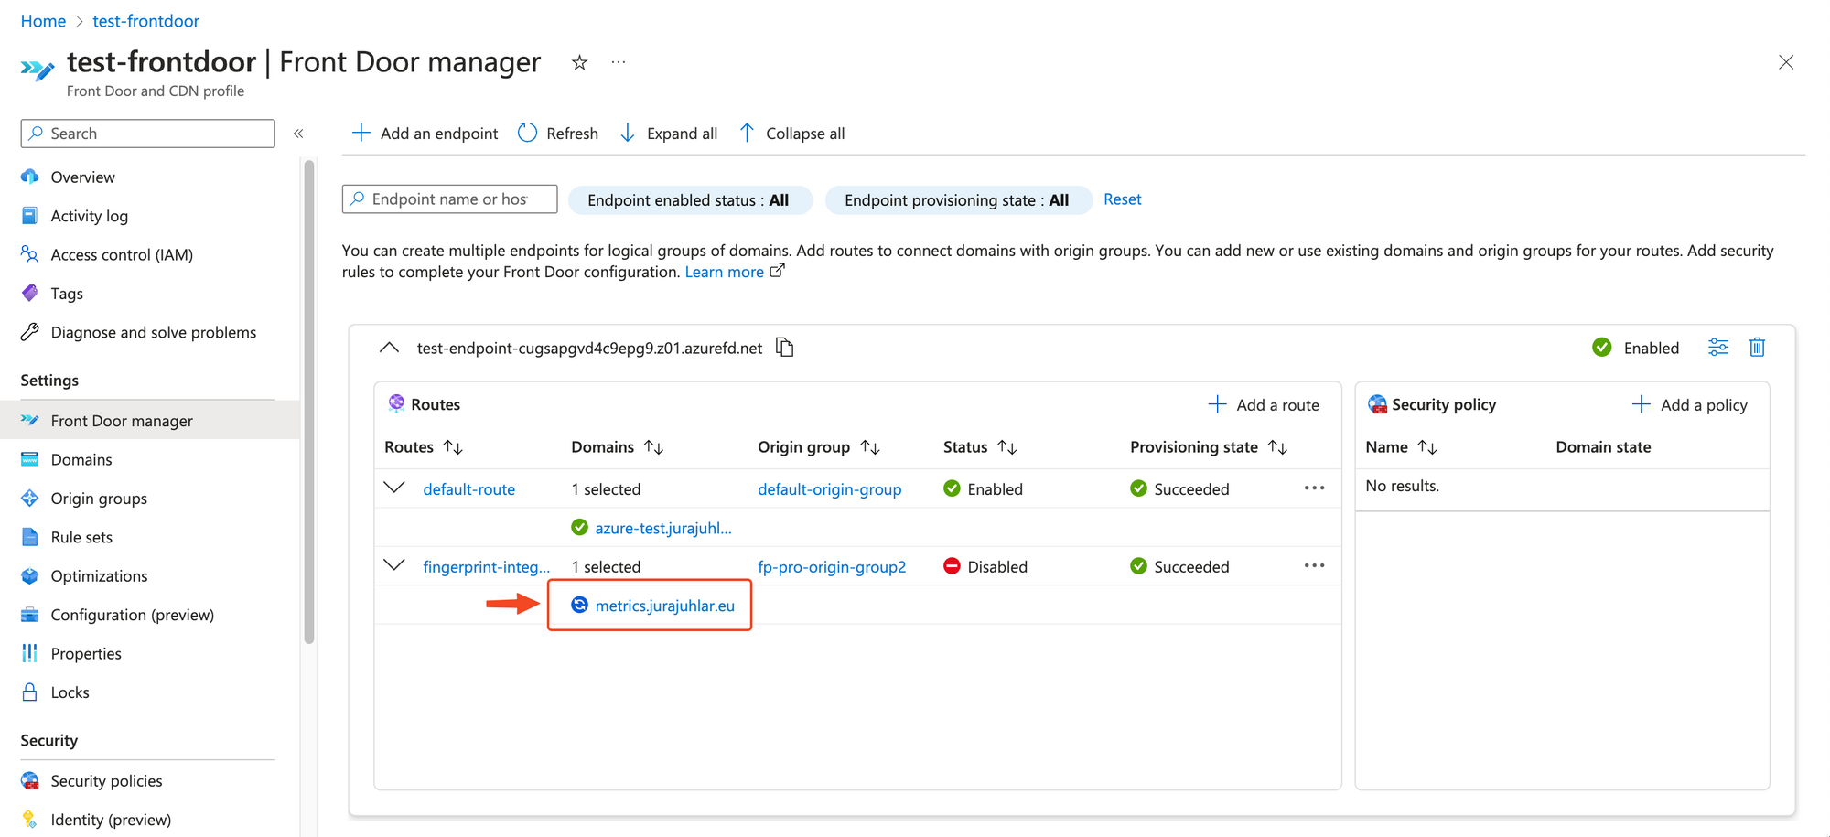Click the Origin groups icon
Viewport: 1830px width, 837px height.
tap(30, 498)
